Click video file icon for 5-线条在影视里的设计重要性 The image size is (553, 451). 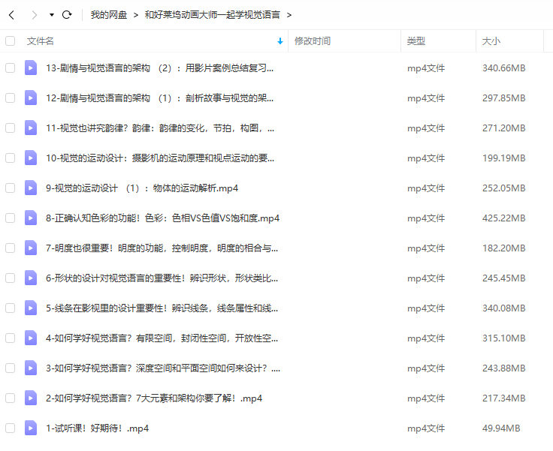coord(31,308)
